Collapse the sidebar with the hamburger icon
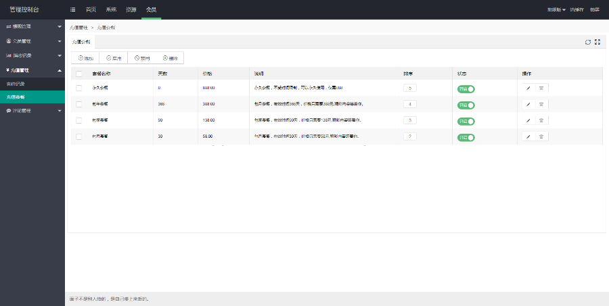Screen dimensions: 609x306 [x=72, y=9]
